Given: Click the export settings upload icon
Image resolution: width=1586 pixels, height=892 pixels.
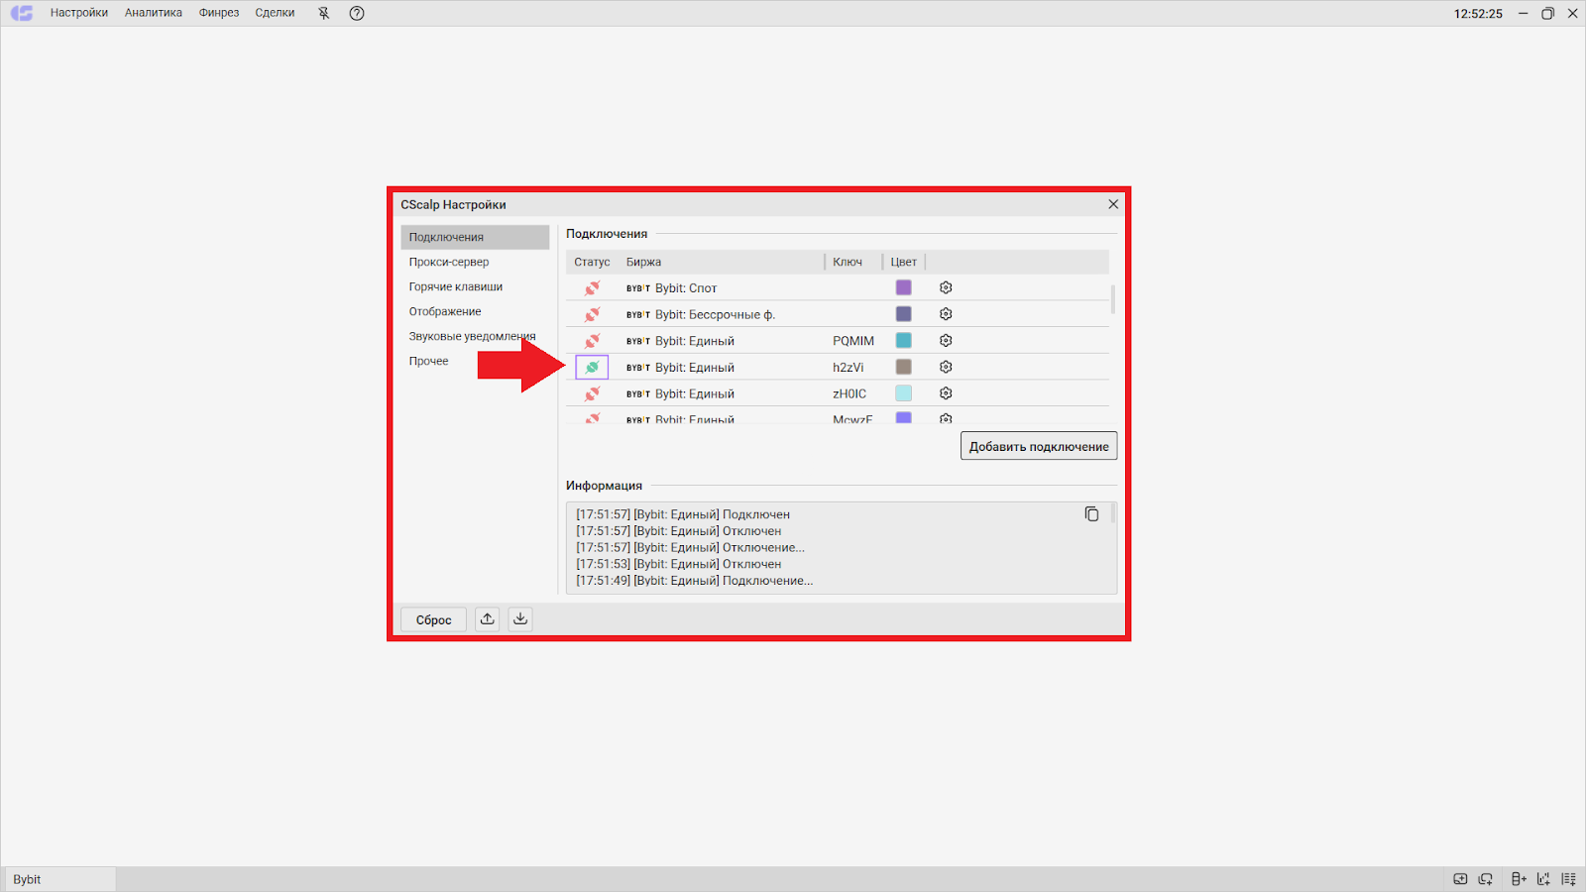Looking at the screenshot, I should pos(487,619).
